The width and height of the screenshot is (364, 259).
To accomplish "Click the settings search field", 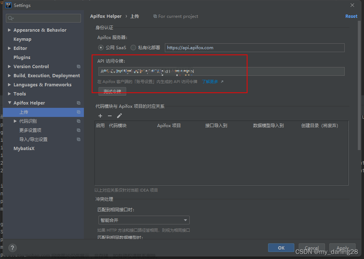I will pyautogui.click(x=43, y=18).
